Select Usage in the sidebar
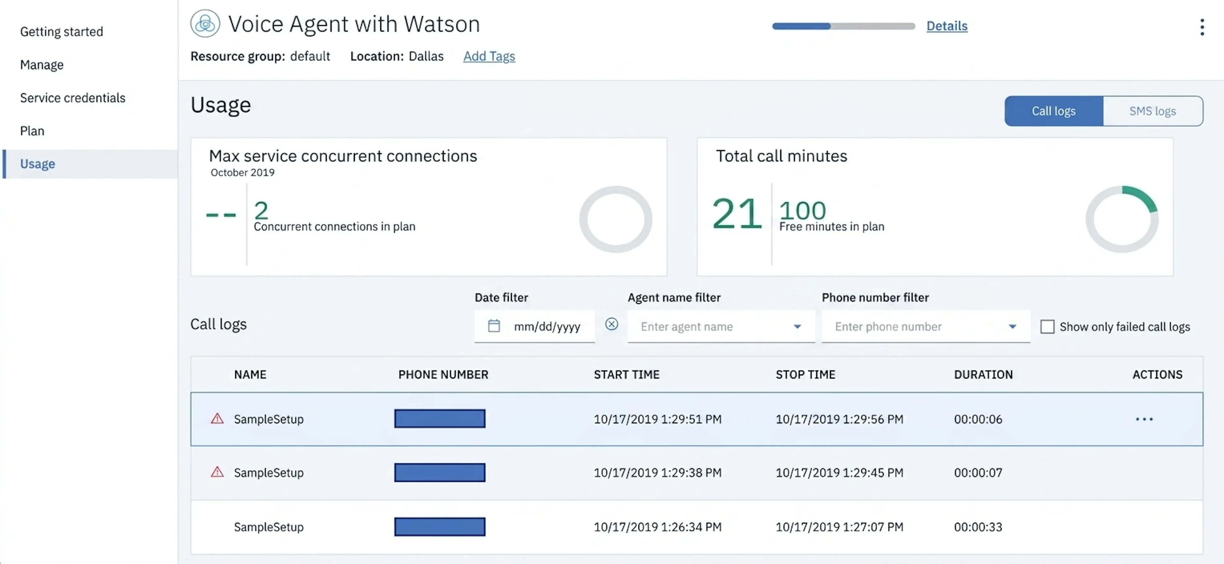1224x564 pixels. [x=90, y=164]
